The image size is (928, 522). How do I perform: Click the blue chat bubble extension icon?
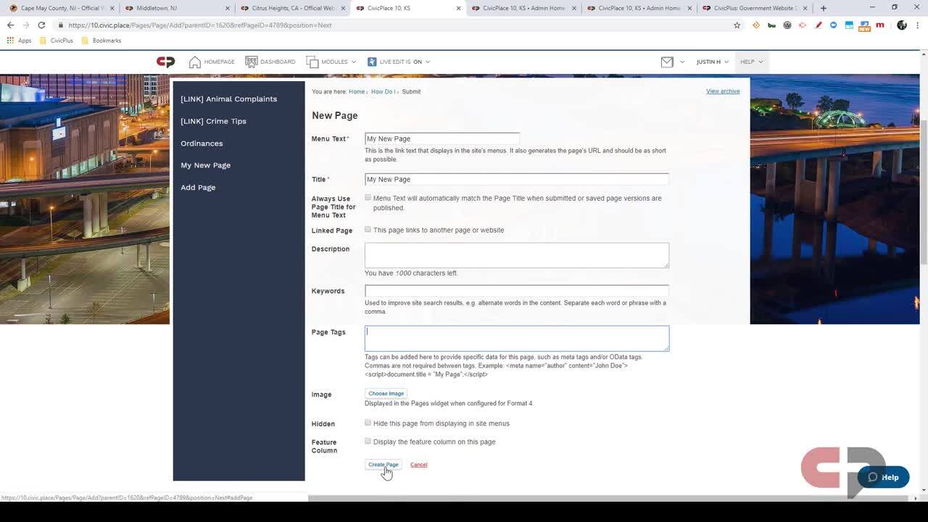(x=833, y=25)
